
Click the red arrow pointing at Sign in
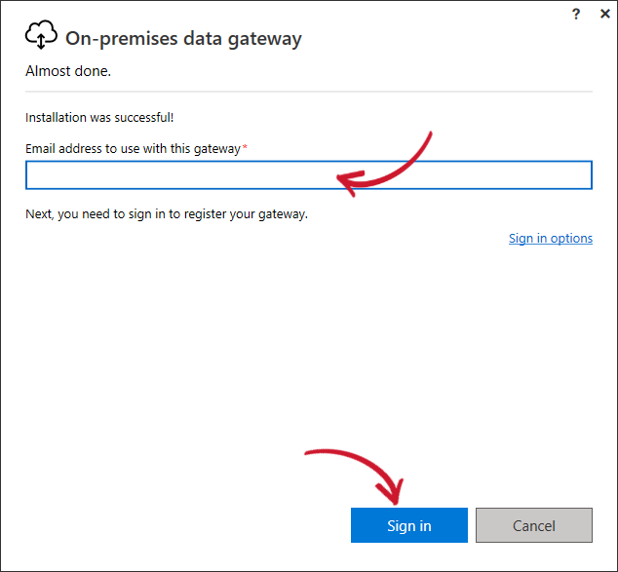click(x=361, y=466)
